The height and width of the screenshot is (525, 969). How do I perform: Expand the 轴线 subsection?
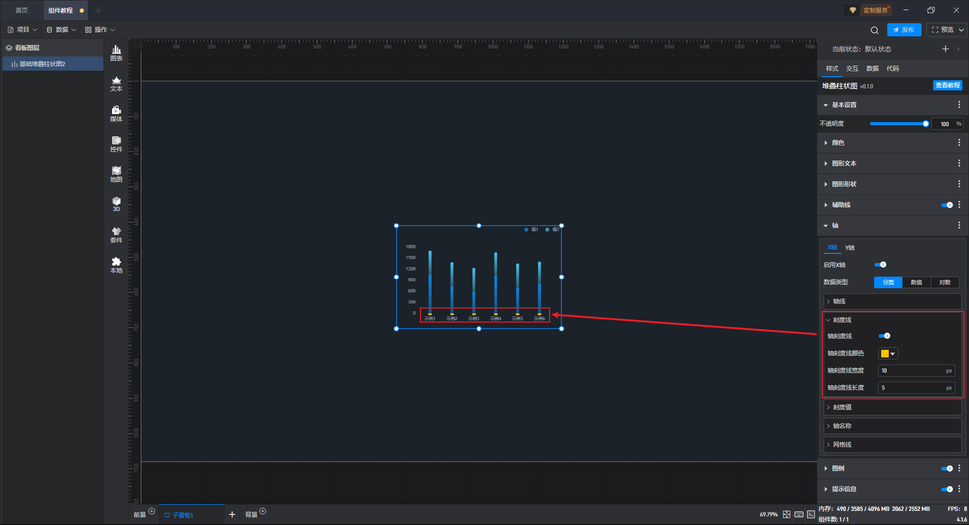point(892,301)
